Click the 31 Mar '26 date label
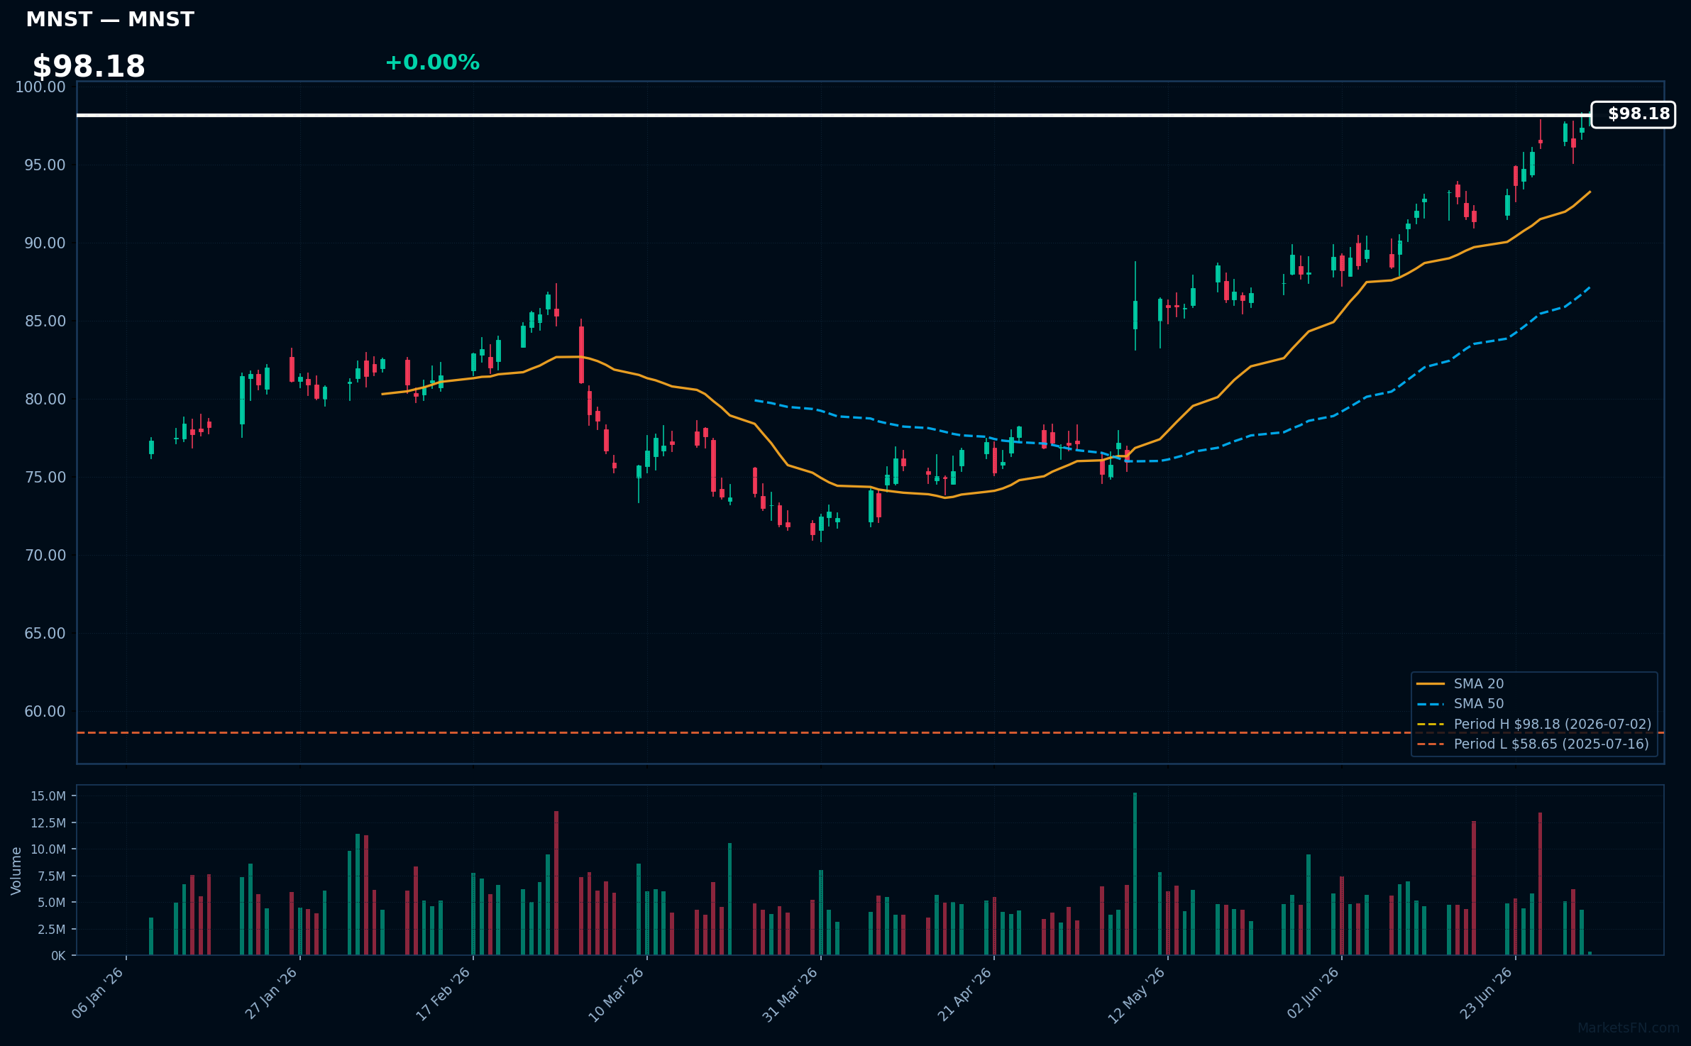 tap(791, 993)
